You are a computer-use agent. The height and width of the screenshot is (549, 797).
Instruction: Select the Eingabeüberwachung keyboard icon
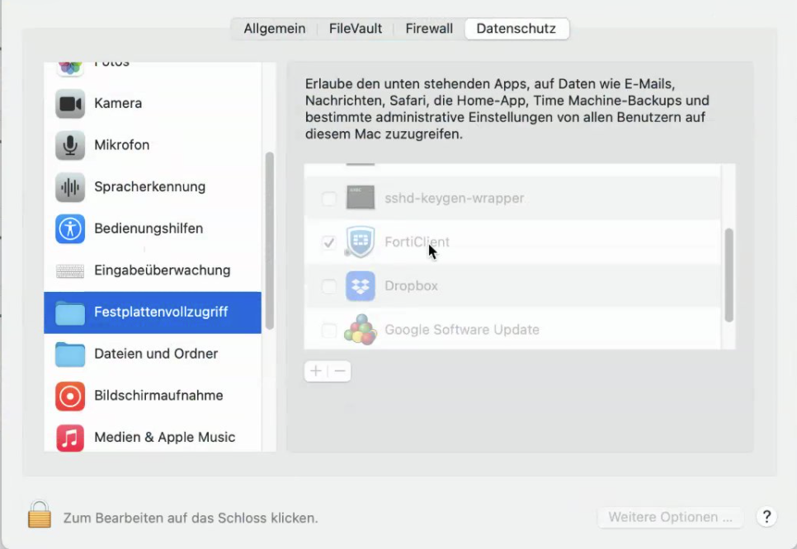[70, 270]
